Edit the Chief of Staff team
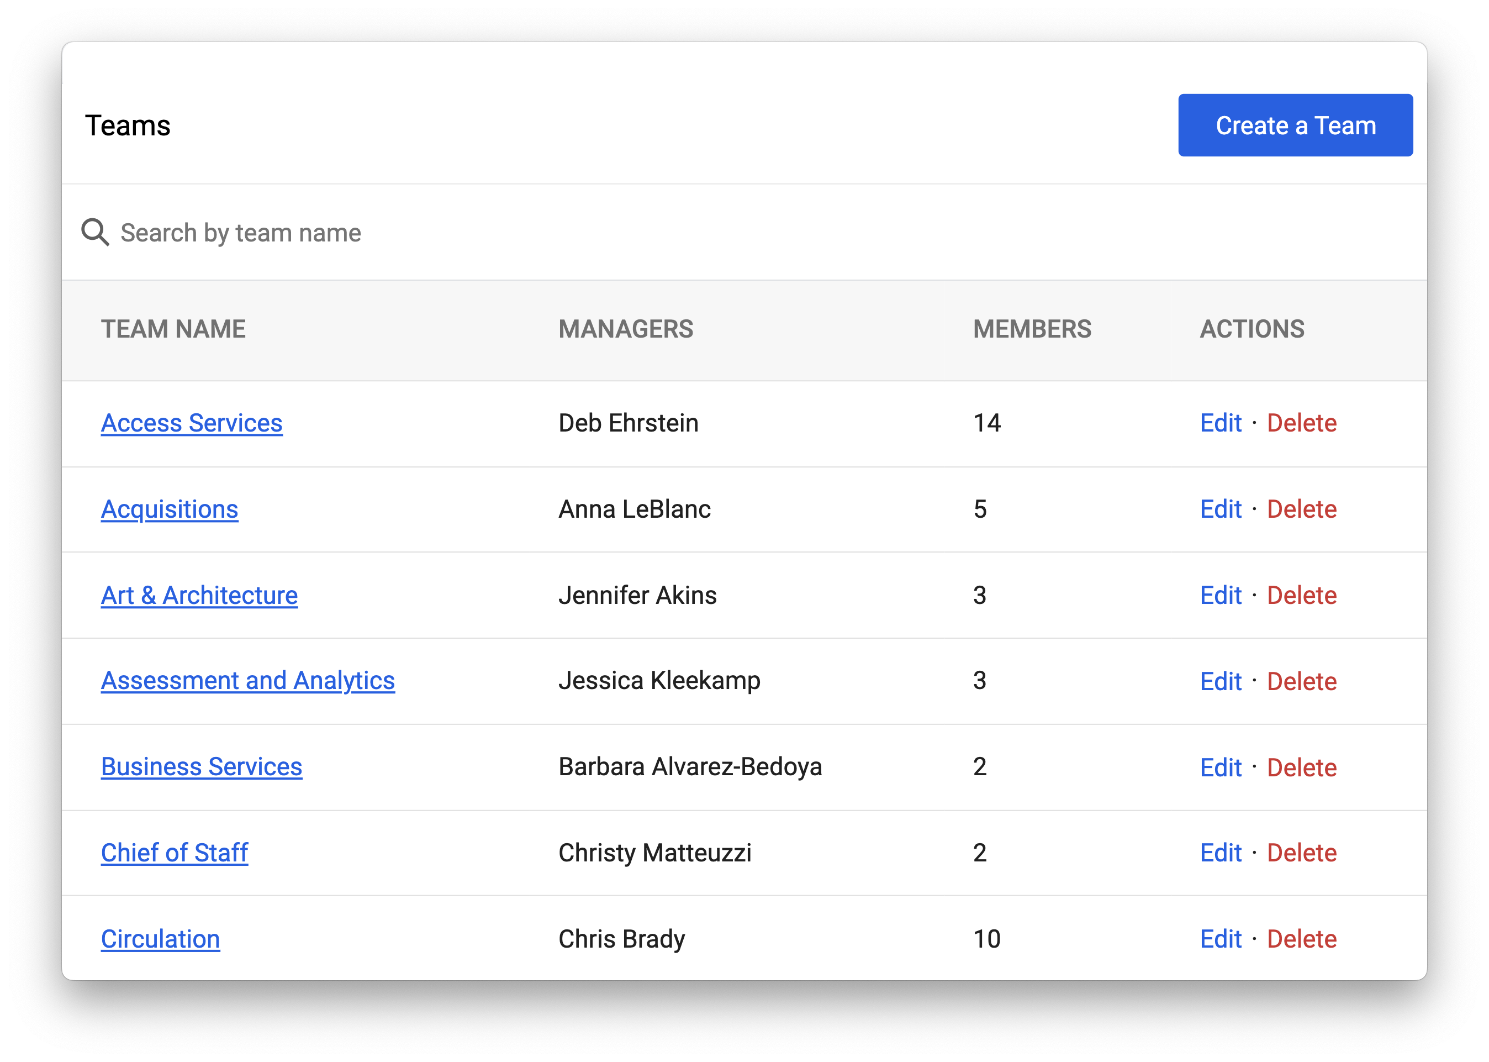This screenshot has height=1062, width=1489. [1221, 853]
